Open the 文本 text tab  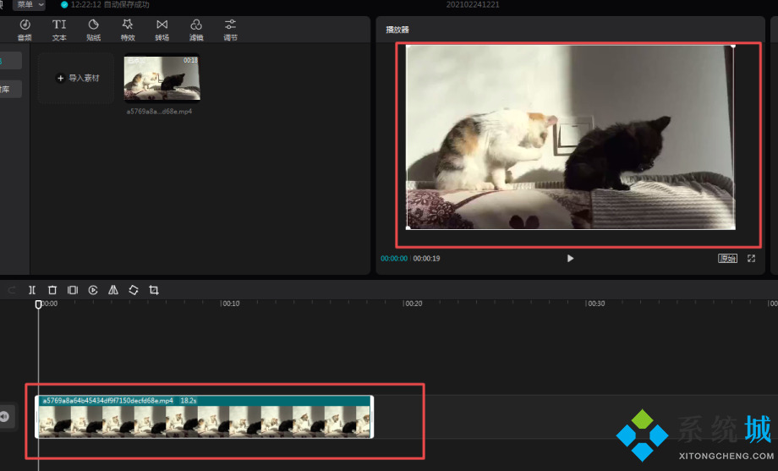(x=59, y=30)
